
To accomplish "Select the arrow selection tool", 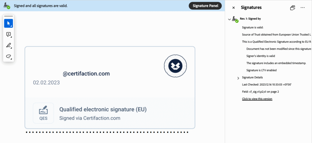I will [9, 23].
